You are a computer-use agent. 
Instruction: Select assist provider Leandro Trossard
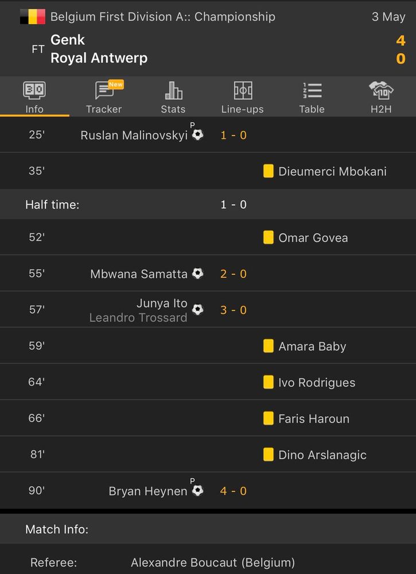[x=138, y=317]
